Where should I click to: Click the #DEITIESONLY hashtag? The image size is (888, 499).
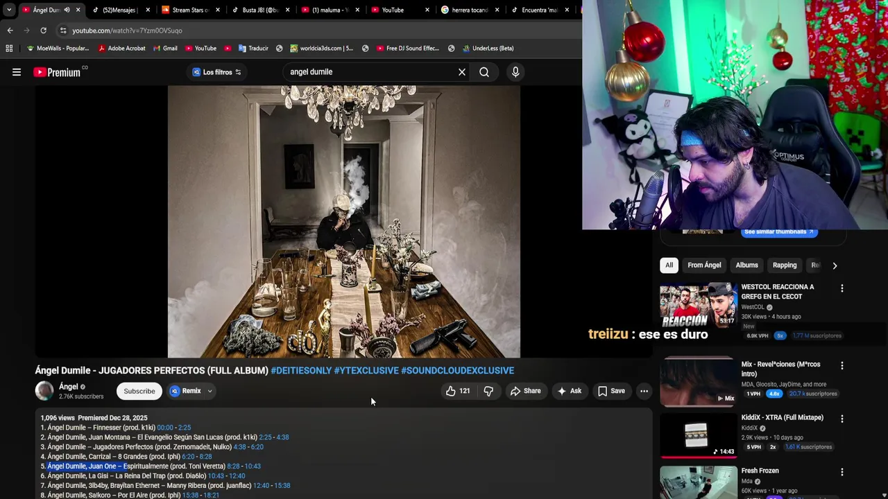(301, 371)
